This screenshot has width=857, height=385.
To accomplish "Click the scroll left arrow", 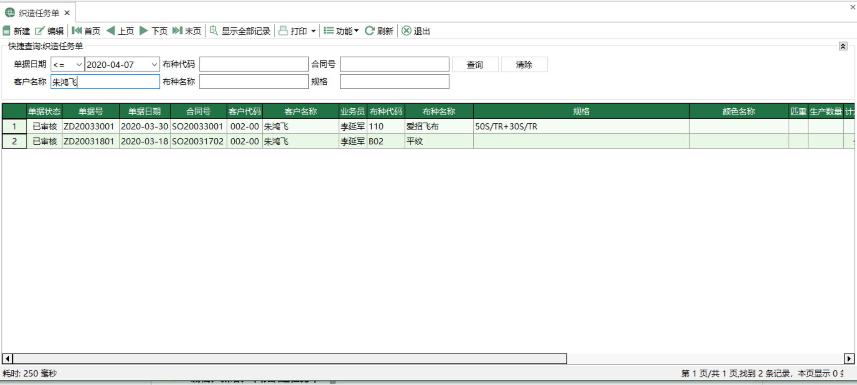I will coord(7,358).
